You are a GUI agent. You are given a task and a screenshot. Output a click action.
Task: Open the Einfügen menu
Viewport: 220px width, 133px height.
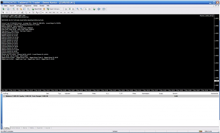click(x=19, y=6)
